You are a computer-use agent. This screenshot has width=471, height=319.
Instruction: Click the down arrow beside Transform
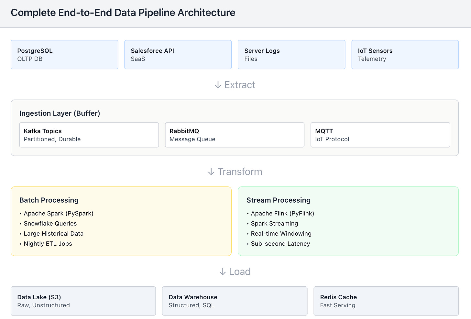pyautogui.click(x=211, y=172)
